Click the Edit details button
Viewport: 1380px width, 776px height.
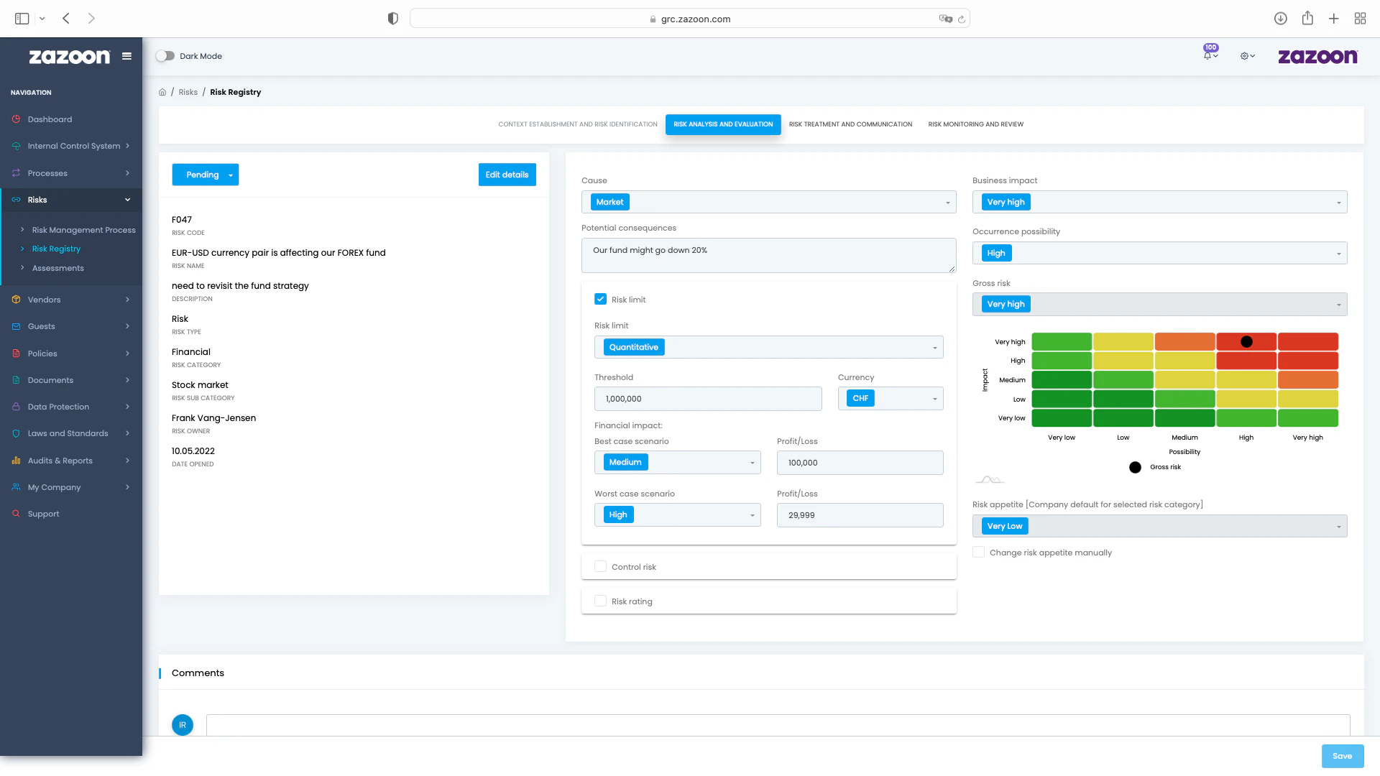[507, 174]
